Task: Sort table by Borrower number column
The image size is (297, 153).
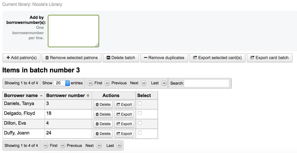Action: [x=68, y=95]
